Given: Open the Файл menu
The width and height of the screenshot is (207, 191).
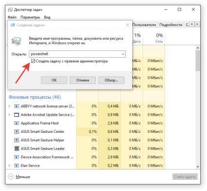Looking at the screenshot, I should pyautogui.click(x=12, y=17).
